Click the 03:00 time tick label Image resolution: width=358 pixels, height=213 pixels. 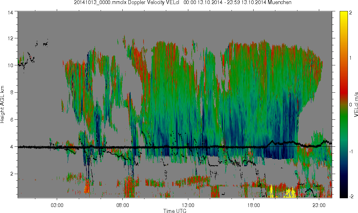pos(57,205)
